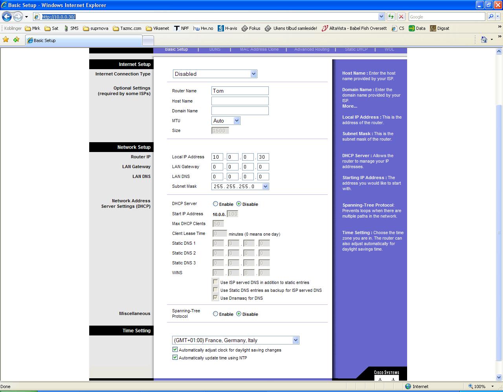Click the scroll down arrow of the page

[x=499, y=378]
